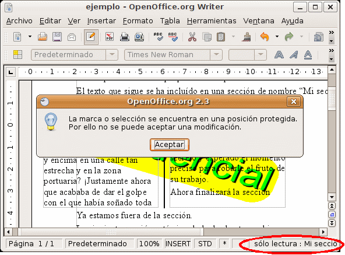Open the Editar menu
This screenshot has height=255, width=345.
pyautogui.click(x=50, y=21)
